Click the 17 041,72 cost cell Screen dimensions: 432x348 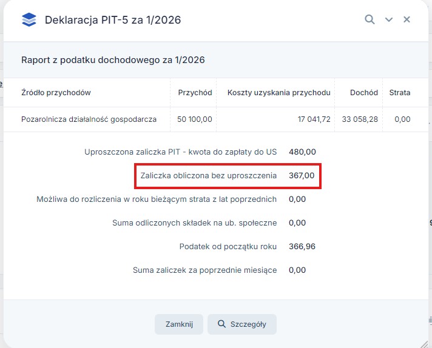click(x=314, y=119)
